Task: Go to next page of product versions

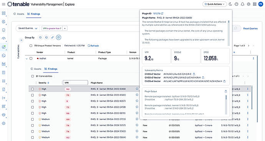Action: (248, 46)
